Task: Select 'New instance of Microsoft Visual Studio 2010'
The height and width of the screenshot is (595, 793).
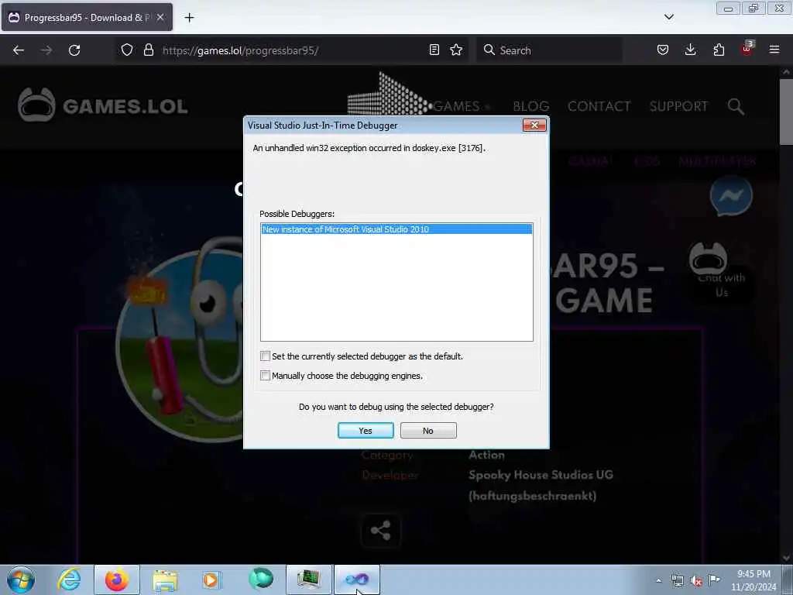Action: (x=396, y=229)
